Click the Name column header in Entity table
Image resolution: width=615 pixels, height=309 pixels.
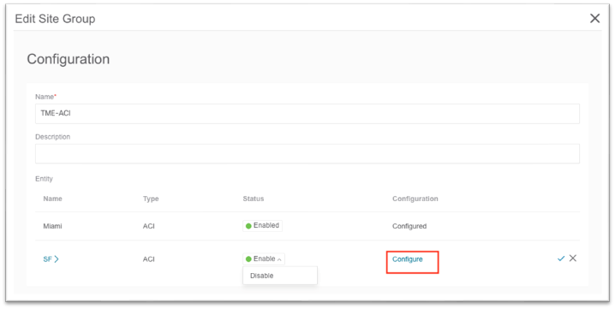[52, 199]
